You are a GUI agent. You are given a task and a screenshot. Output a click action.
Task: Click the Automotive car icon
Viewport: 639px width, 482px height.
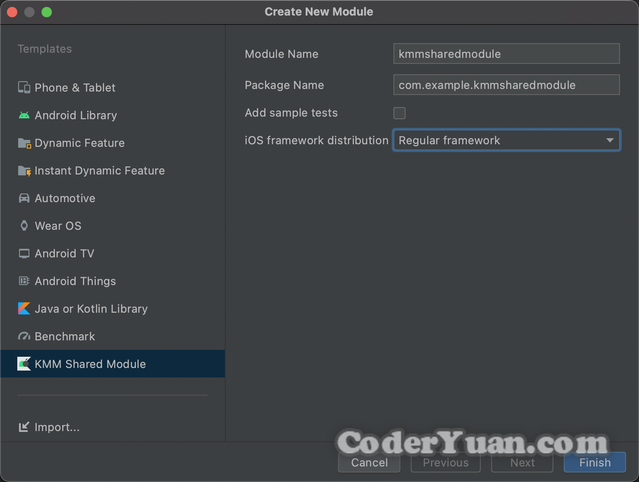(24, 198)
